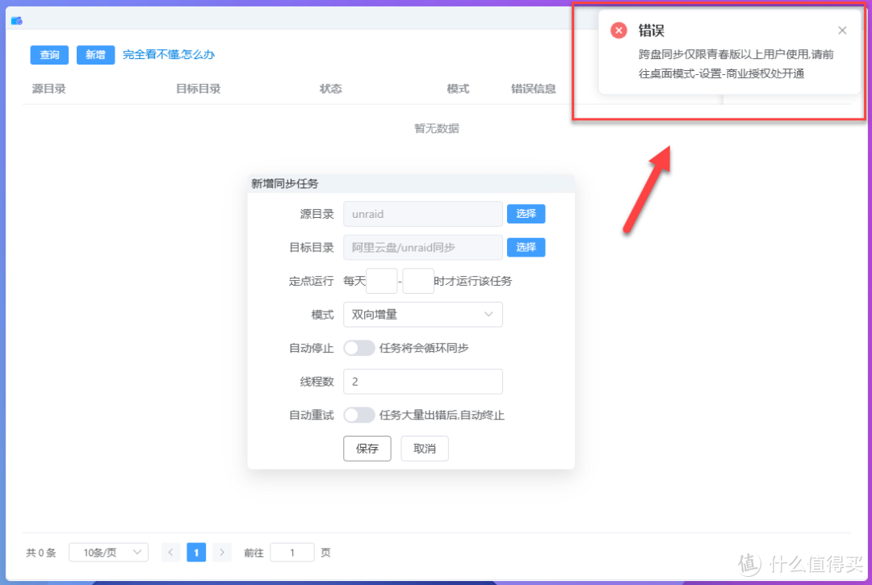This screenshot has height=585, width=872.
Task: Click the 新增 add button
Action: tap(95, 55)
